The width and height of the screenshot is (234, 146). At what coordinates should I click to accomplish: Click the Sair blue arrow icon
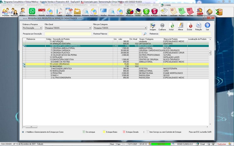(207, 27)
